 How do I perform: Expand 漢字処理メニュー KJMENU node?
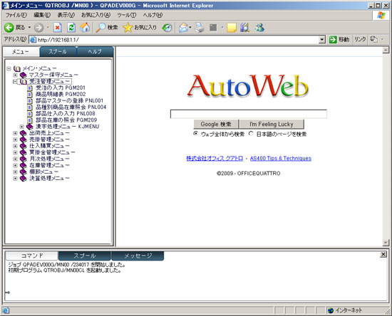click(22, 127)
